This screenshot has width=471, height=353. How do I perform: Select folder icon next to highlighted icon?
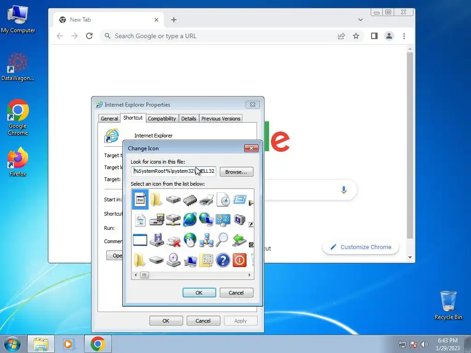click(x=156, y=199)
